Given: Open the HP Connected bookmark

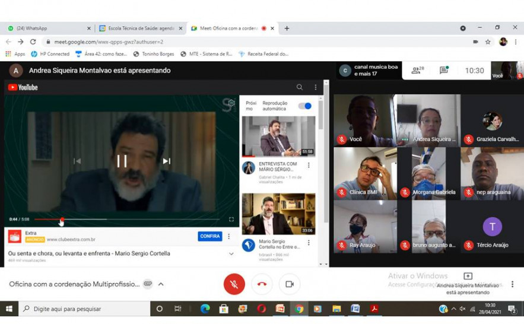Looking at the screenshot, I should point(50,54).
